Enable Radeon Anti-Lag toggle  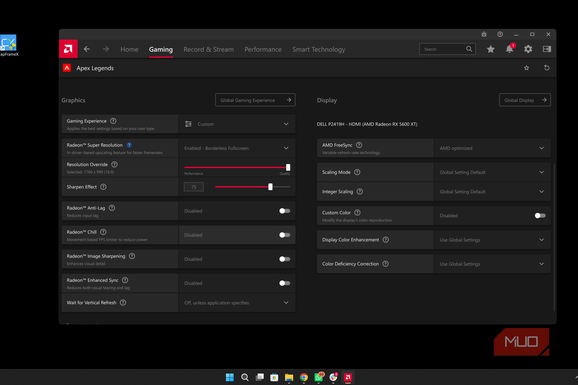(284, 211)
